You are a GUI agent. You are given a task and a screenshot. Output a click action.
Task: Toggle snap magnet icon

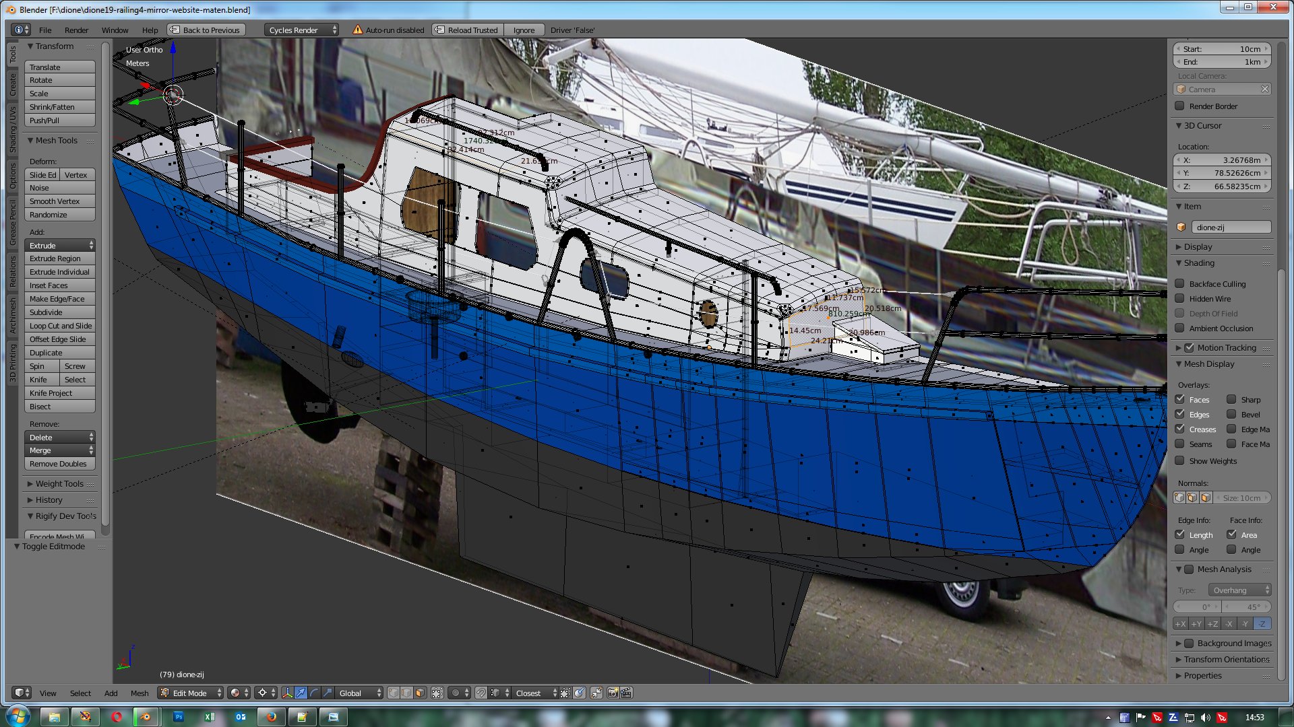[x=481, y=693]
